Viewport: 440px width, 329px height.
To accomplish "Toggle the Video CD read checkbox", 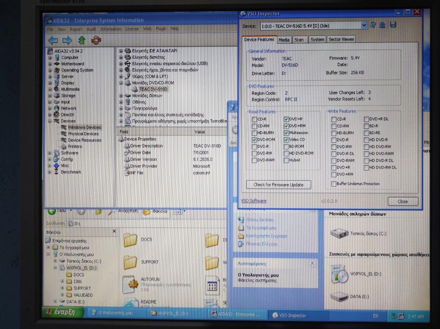I will pos(286,140).
